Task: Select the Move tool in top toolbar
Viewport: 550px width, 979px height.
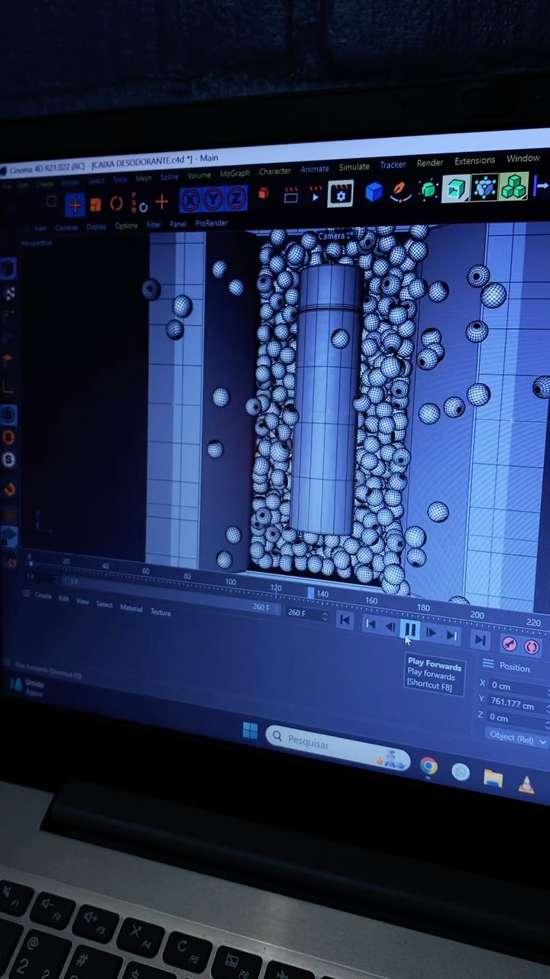Action: click(x=75, y=204)
